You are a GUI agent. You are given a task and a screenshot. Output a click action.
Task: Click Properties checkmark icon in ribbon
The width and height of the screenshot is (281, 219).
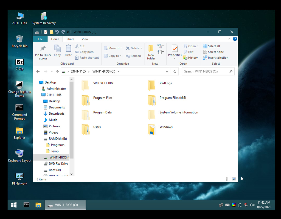[175, 49]
